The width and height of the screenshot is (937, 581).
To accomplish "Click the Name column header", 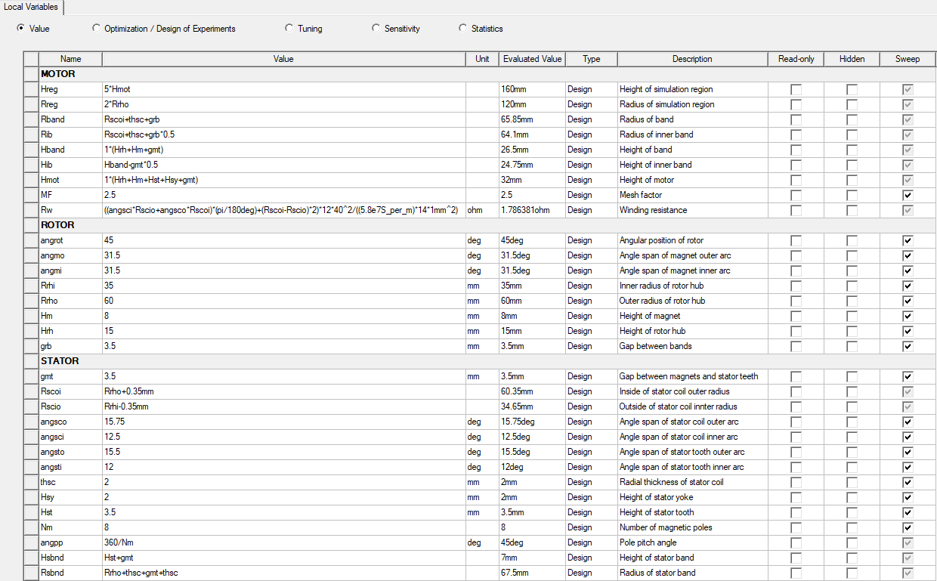I will (x=70, y=59).
